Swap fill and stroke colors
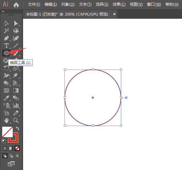182x170 pixels. point(17,129)
